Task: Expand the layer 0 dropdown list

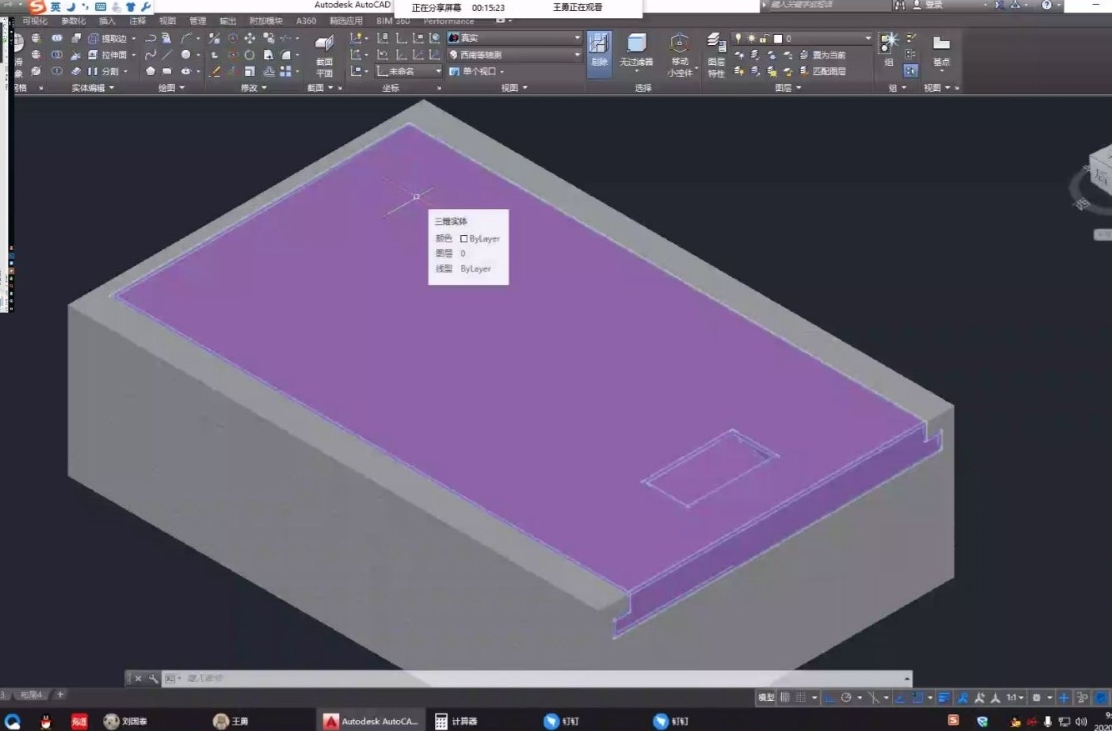Action: (867, 38)
